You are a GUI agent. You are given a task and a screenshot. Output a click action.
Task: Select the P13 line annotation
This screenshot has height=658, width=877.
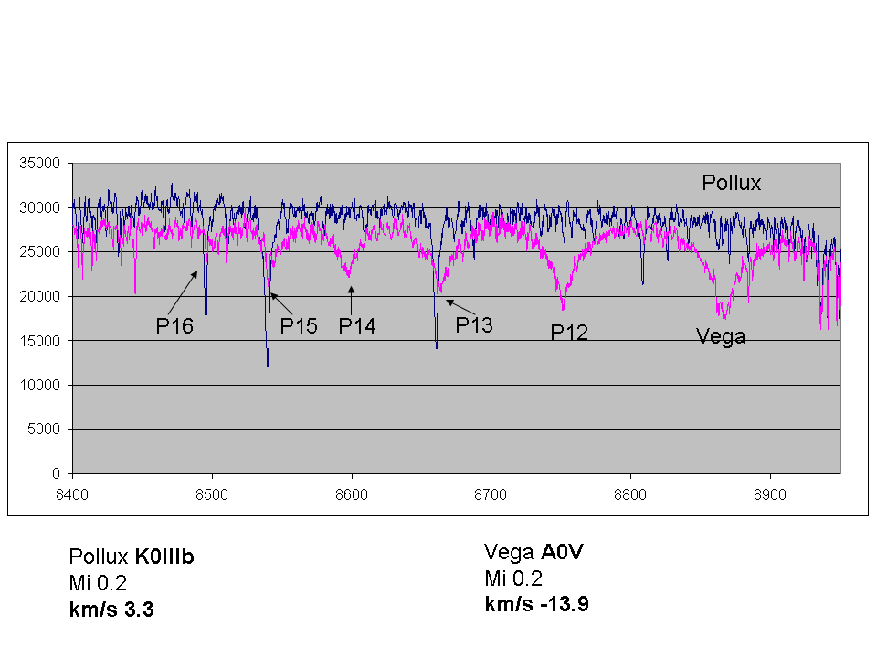click(474, 325)
